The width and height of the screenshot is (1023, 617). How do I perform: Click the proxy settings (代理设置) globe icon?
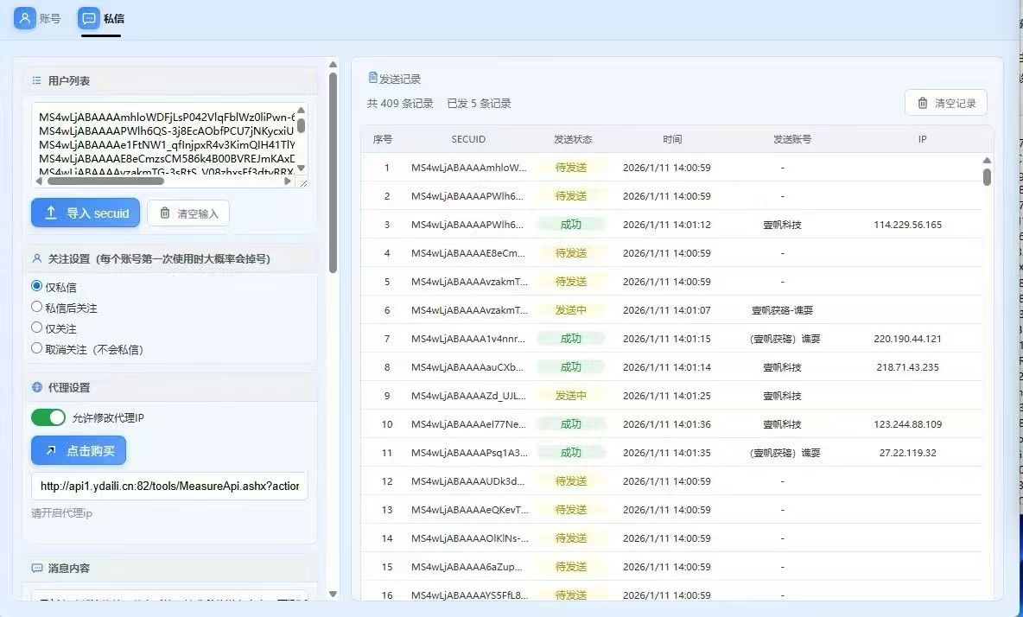tap(36, 387)
